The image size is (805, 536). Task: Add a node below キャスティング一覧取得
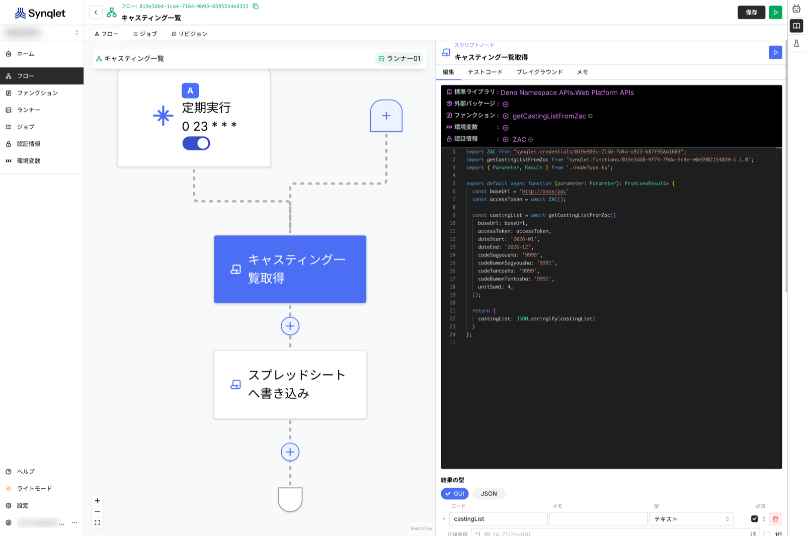tap(290, 326)
